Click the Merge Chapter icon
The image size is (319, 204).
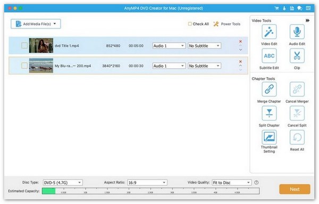coord(269,89)
